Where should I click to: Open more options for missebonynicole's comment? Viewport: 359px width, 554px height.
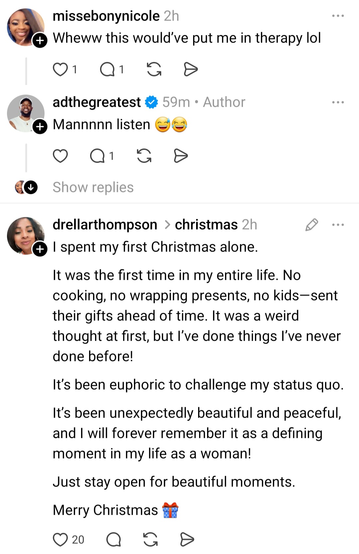(338, 16)
